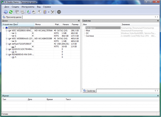Click the Имя column header in Свойства

[101, 24]
